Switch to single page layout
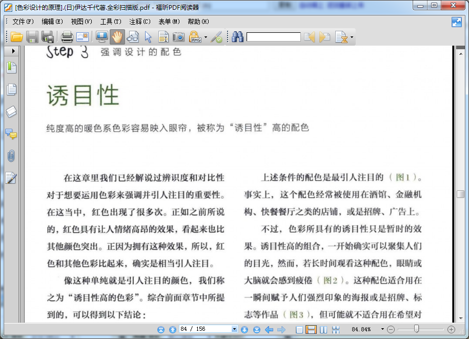Screen dimensions: 469x339 [x=299, y=329]
